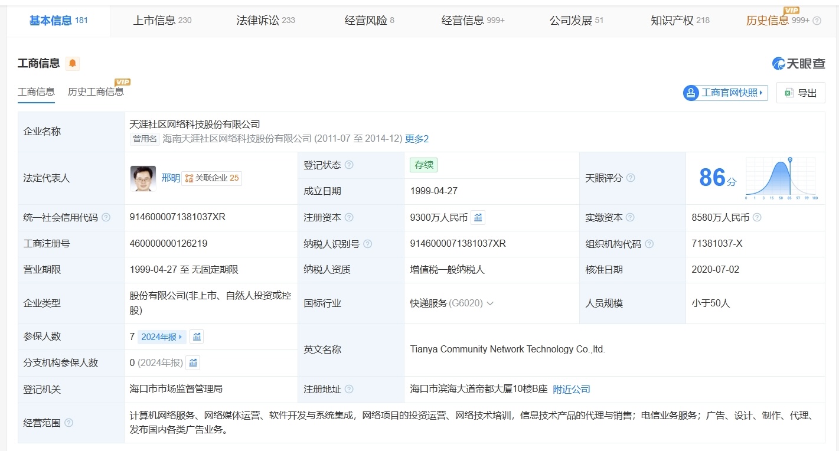Click the Excel icon on 导出 button
839x451 pixels.
point(788,93)
